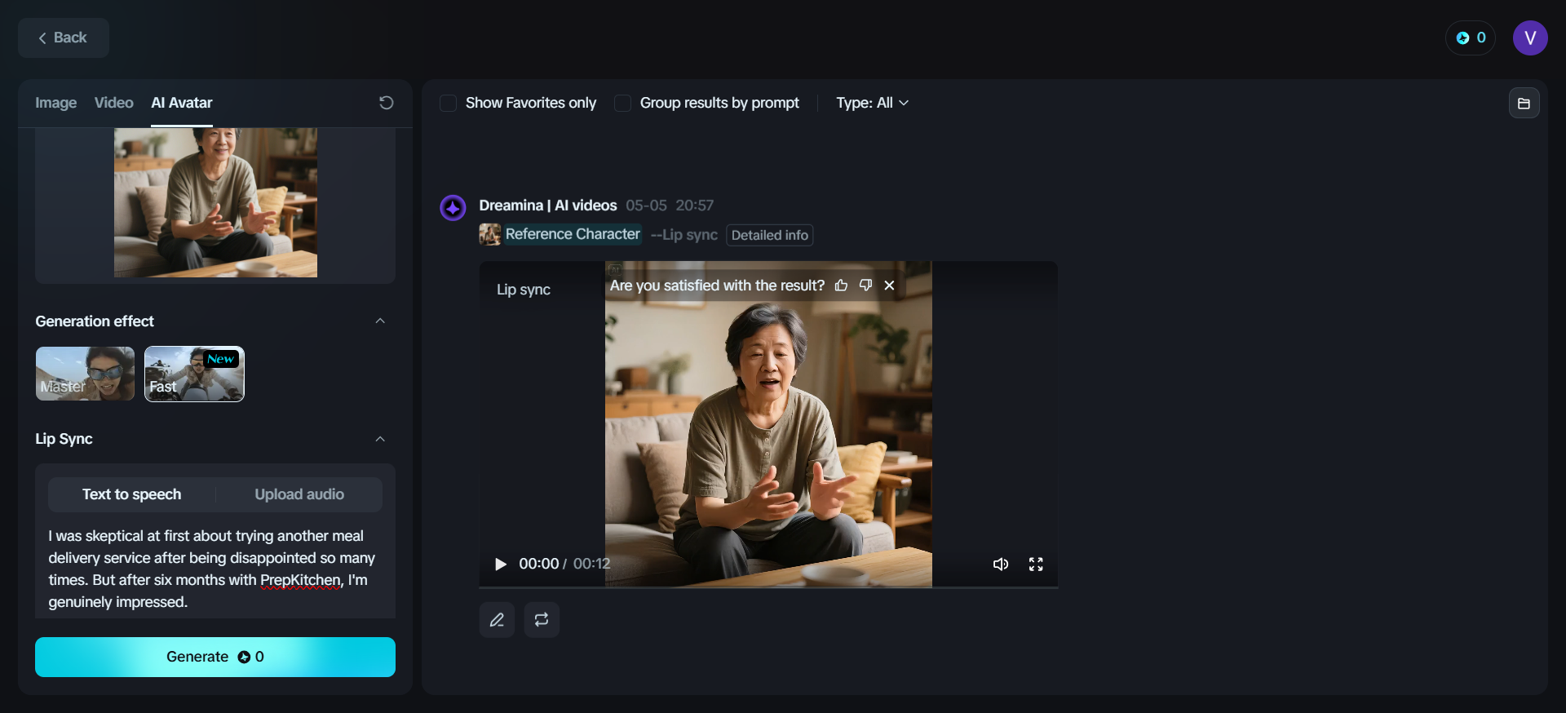Click the --Lip sync tag text

pyautogui.click(x=684, y=235)
